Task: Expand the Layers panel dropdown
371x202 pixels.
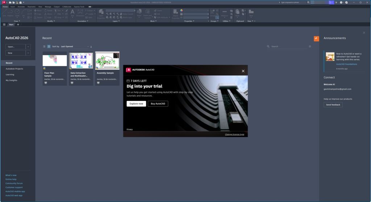Action: pos(116,21)
